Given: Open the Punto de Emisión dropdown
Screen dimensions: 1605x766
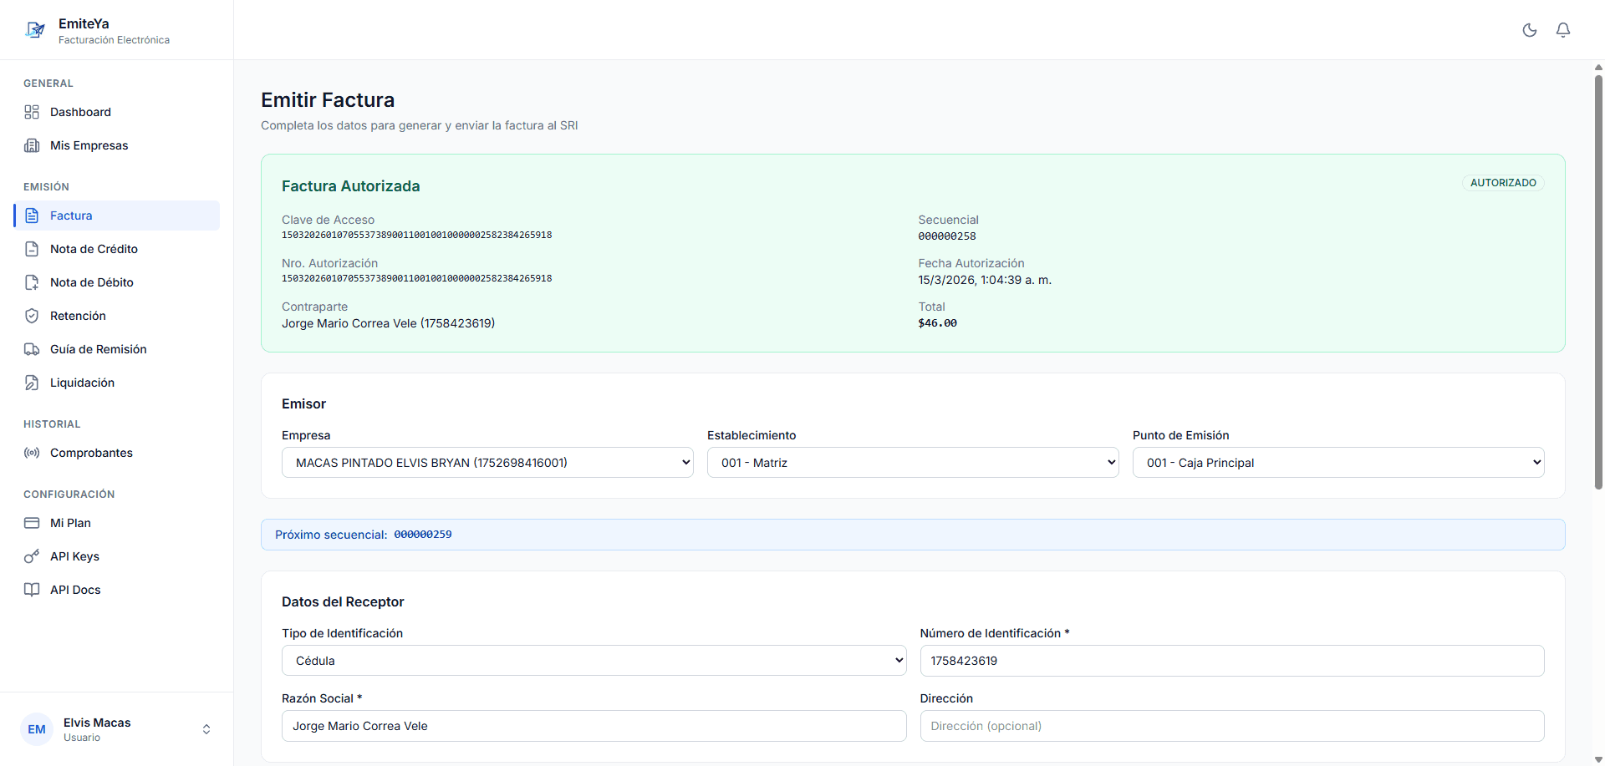Looking at the screenshot, I should [x=1337, y=463].
